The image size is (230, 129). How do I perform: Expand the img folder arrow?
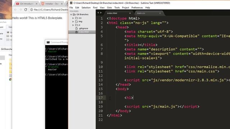pos(73,21)
